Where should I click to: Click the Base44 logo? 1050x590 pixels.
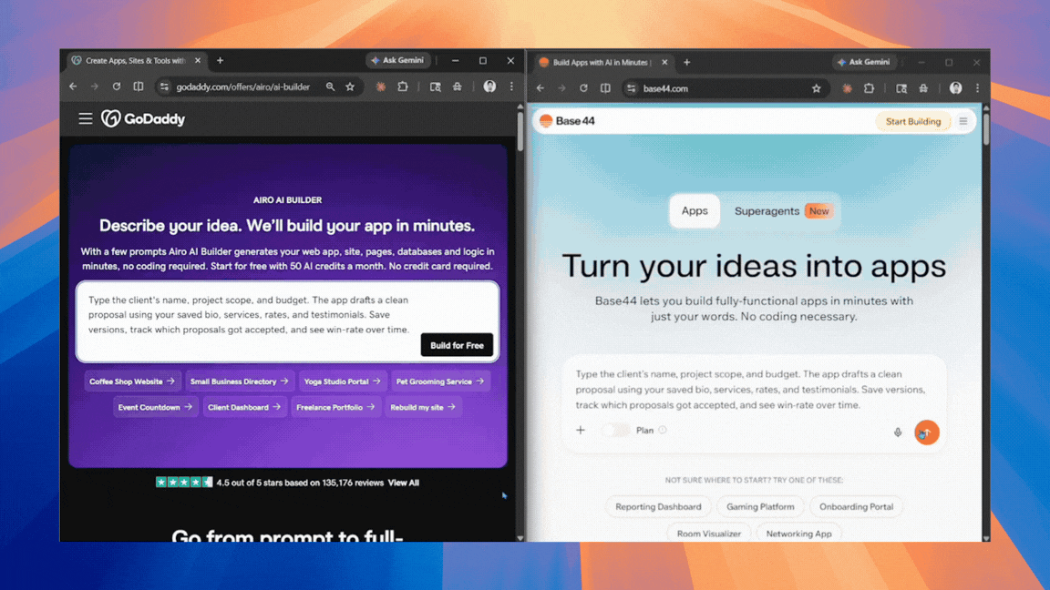[x=567, y=121]
